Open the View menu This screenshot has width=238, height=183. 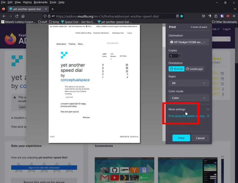[x=18, y=2]
